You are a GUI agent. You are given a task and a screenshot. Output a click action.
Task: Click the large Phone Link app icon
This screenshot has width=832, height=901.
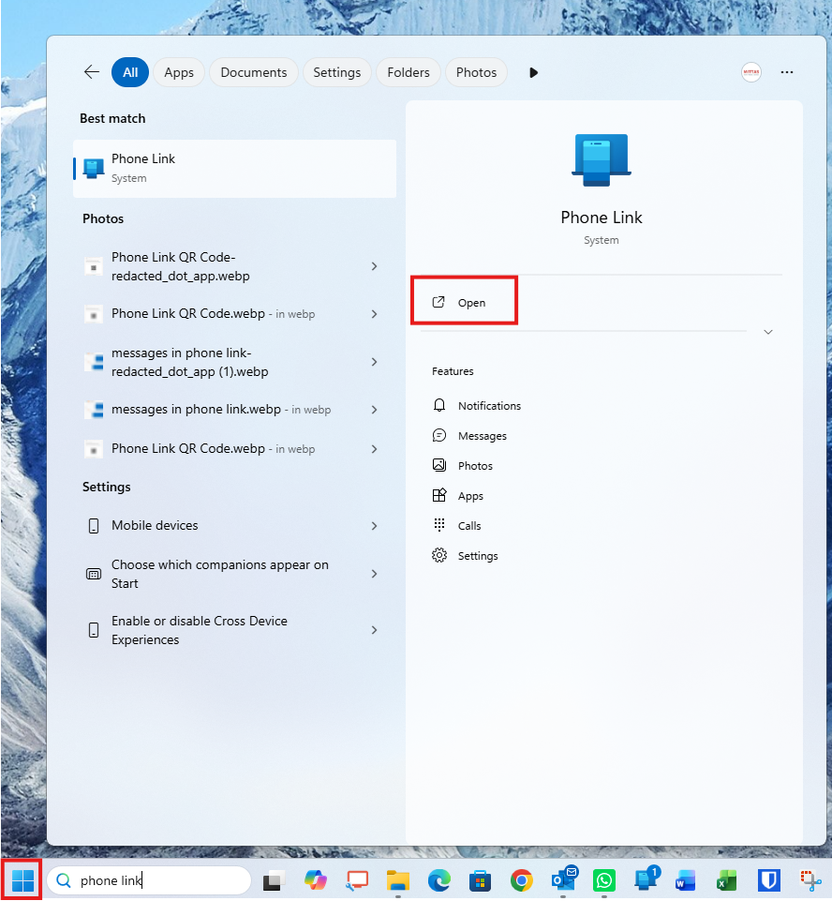pyautogui.click(x=602, y=159)
